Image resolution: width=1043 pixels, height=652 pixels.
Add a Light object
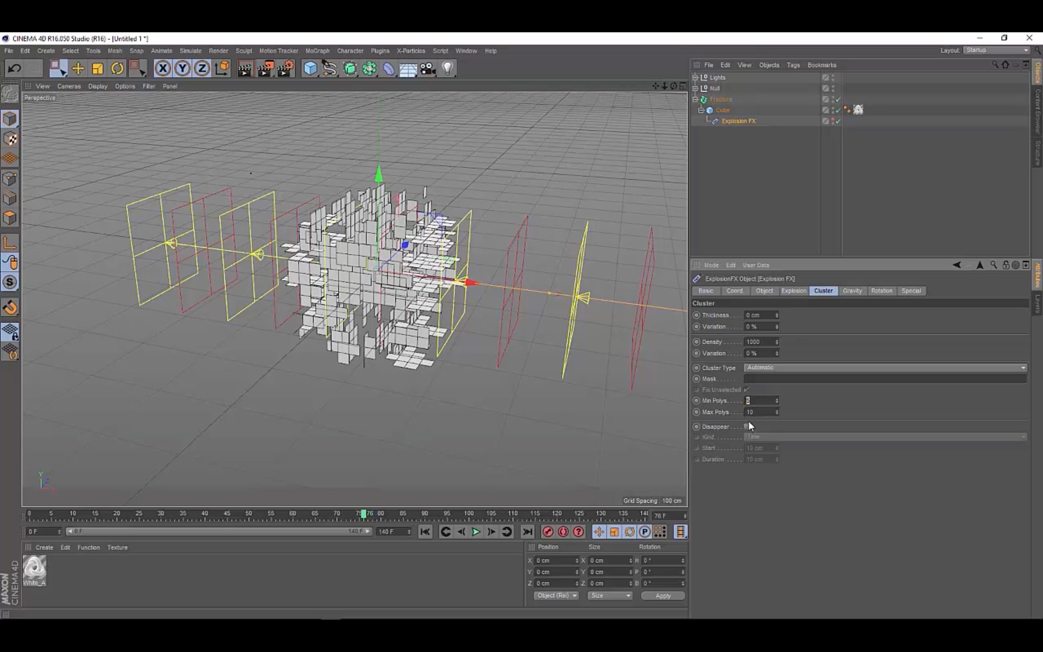pyautogui.click(x=448, y=69)
